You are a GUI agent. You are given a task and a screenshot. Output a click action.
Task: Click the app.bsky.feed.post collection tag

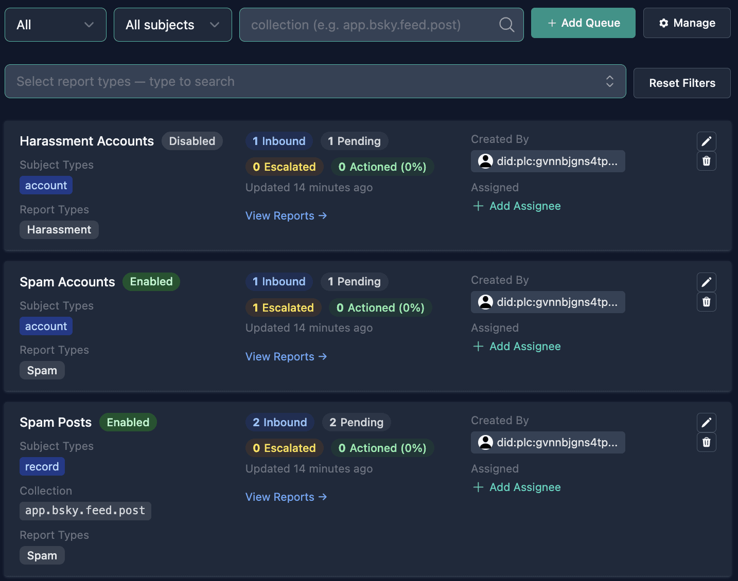[x=85, y=511]
